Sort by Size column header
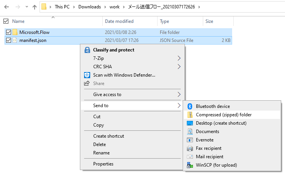 209,21
